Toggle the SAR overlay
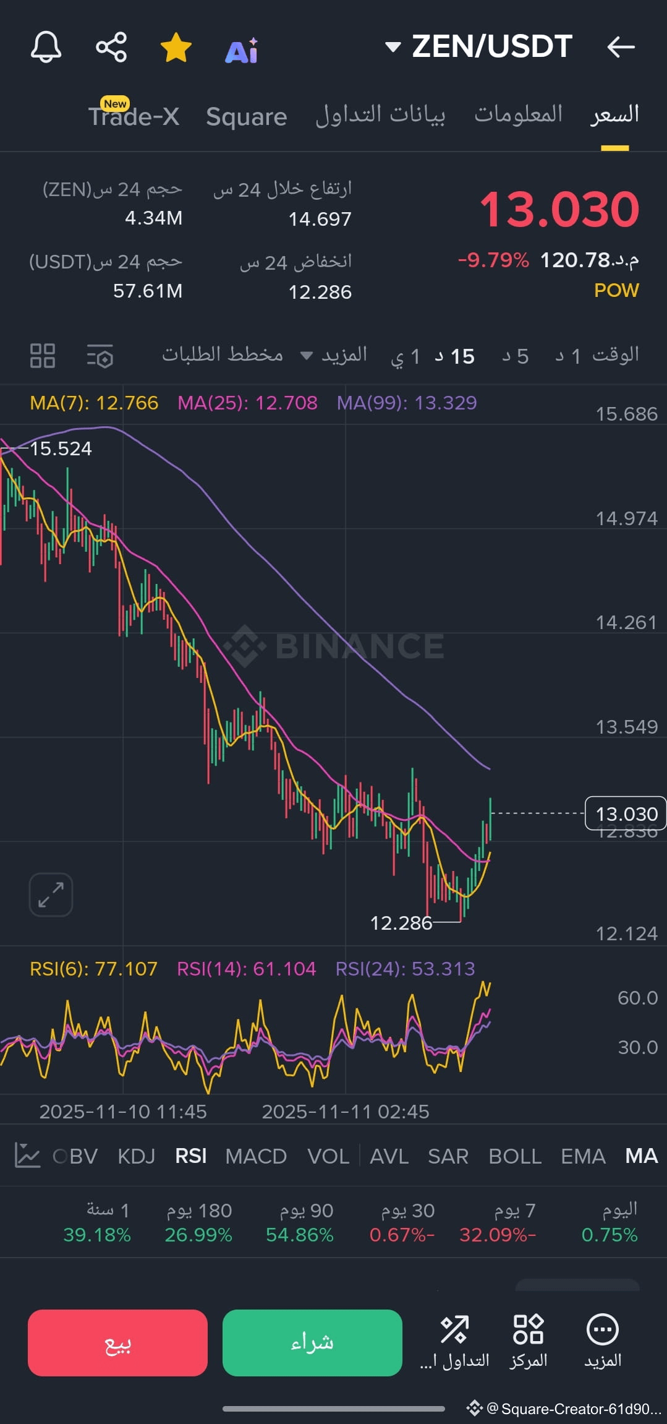 click(448, 1156)
